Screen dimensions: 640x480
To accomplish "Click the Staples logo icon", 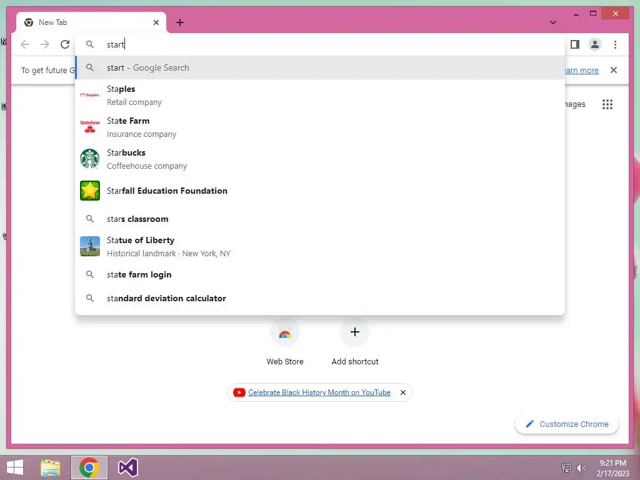I will (x=90, y=95).
